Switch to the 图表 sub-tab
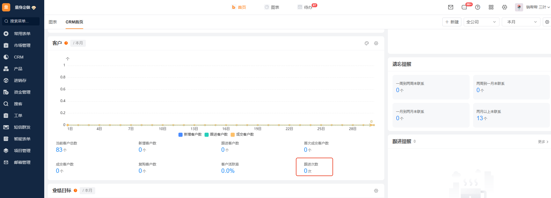 click(53, 22)
